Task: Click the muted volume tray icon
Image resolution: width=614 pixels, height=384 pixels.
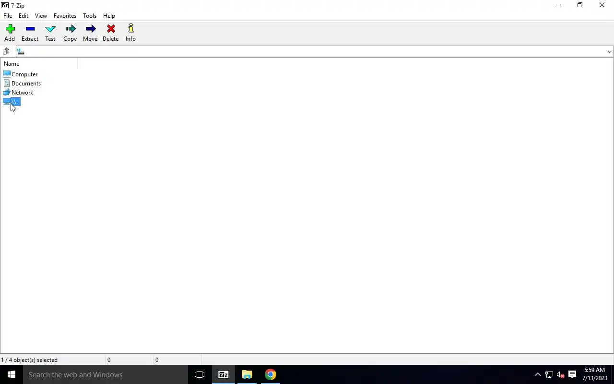Action: 560,374
